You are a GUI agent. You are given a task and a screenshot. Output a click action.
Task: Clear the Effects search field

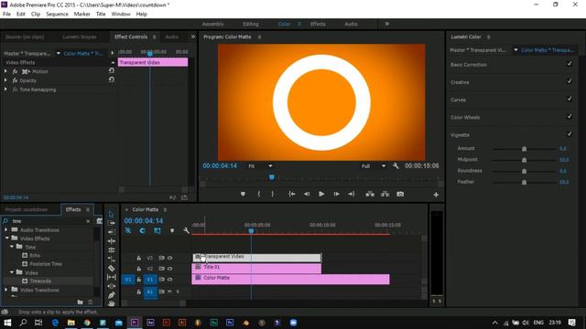tap(88, 221)
